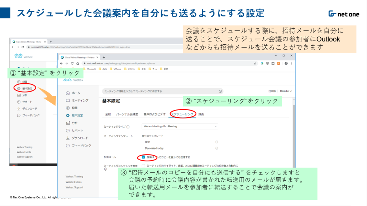Open サポート in front window sidebar
367x206 pixels.
[74, 130]
